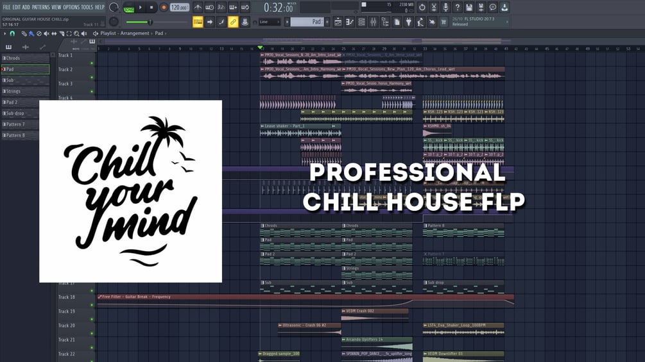645x362 pixels.
Task: Click the undo history icon
Action: click(x=422, y=8)
